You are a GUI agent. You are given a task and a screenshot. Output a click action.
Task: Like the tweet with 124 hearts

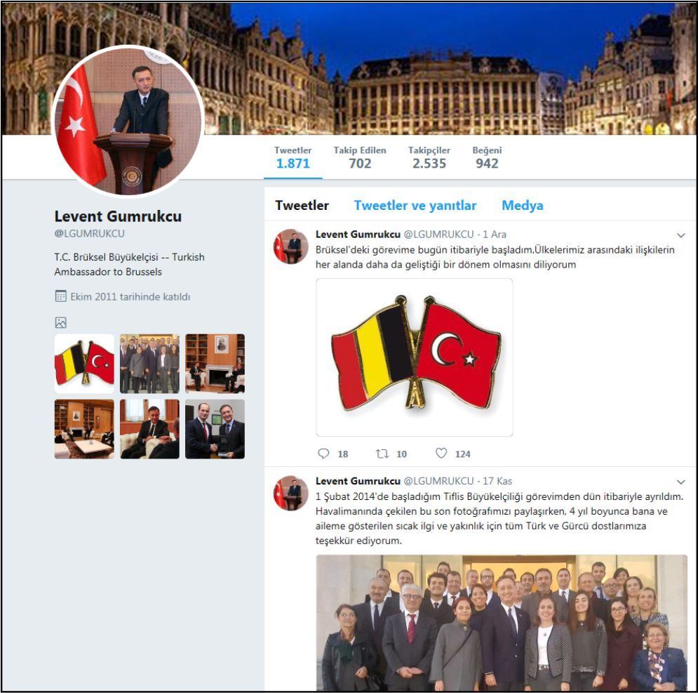tap(441, 454)
